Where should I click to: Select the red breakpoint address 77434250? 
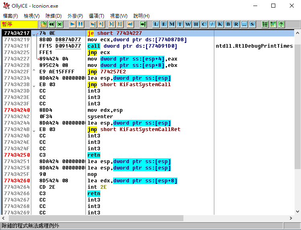click(x=17, y=155)
